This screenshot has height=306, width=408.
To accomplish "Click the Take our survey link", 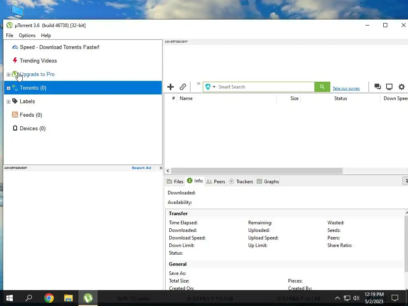I will (346, 88).
